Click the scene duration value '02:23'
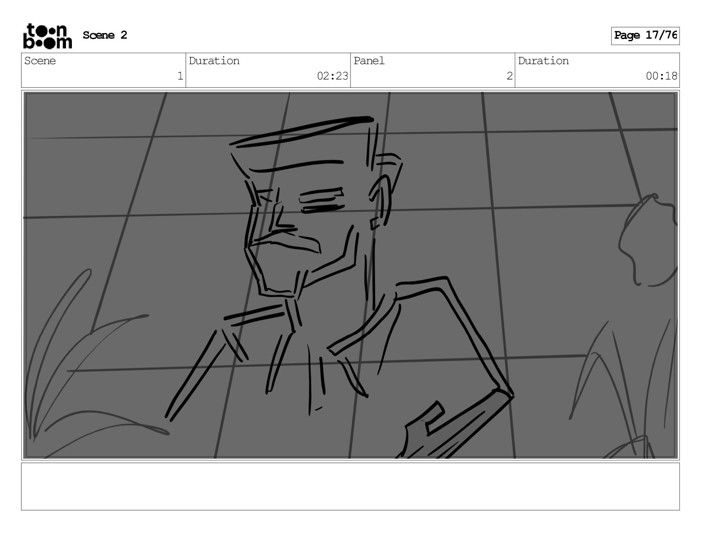Viewport: 702px width, 542px height. click(x=332, y=76)
